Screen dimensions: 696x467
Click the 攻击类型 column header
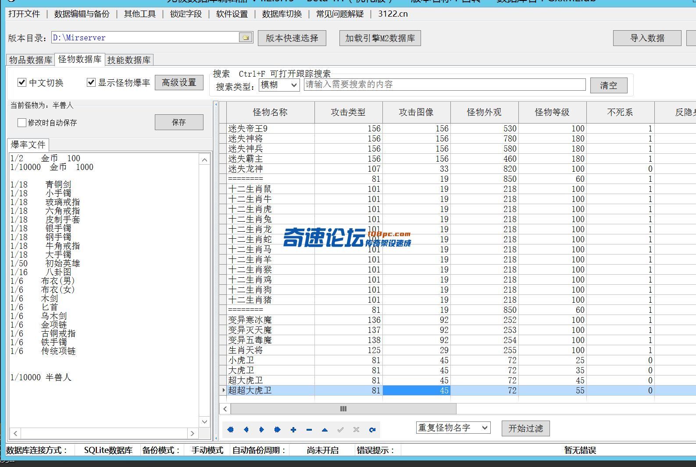pyautogui.click(x=349, y=112)
